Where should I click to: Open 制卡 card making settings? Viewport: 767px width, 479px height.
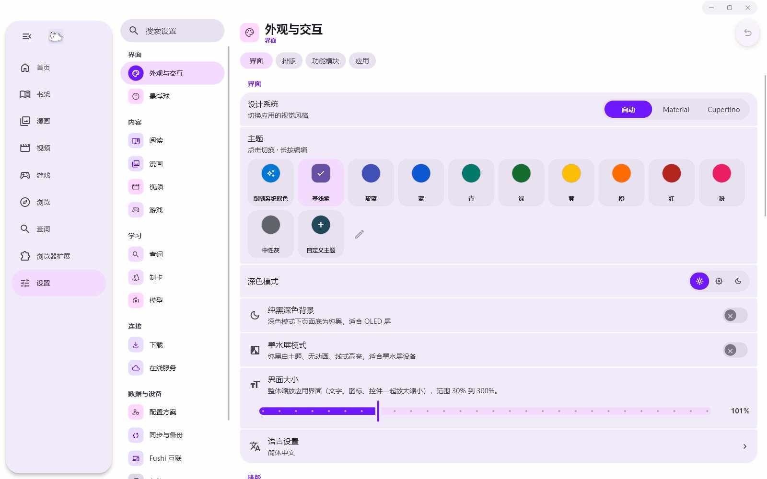(x=173, y=277)
